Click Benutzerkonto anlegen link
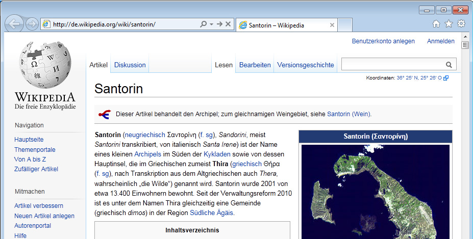 [x=383, y=41]
